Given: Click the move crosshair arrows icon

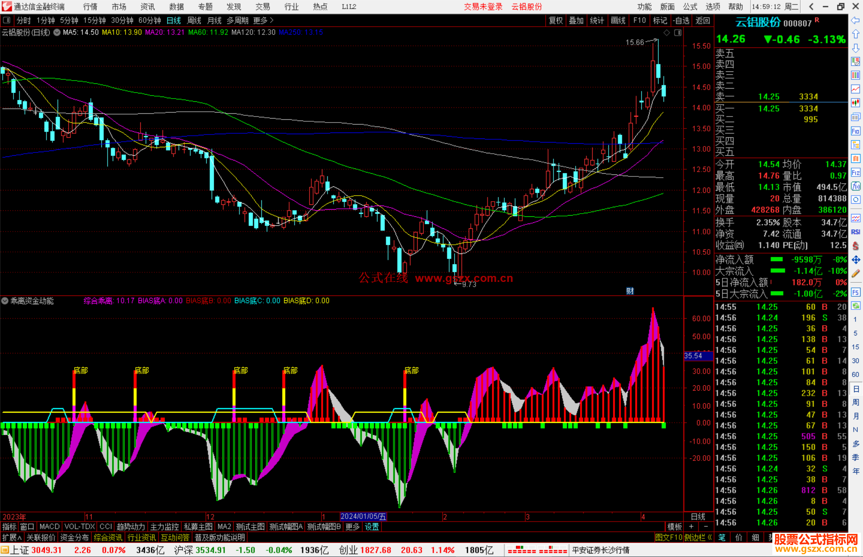Looking at the screenshot, I should pyautogui.click(x=855, y=260).
